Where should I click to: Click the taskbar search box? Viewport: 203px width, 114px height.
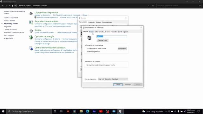[29, 111]
